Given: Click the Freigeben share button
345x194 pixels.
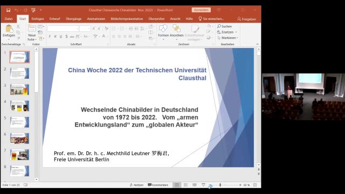Looking at the screenshot, I should pyautogui.click(x=247, y=19).
